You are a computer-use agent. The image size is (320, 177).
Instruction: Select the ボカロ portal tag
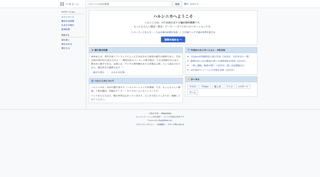pyautogui.click(x=193, y=86)
